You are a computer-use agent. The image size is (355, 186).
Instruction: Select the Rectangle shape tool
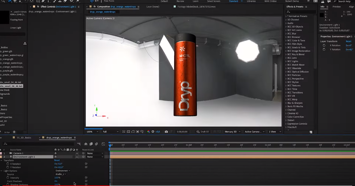pyautogui.click(x=38, y=1)
